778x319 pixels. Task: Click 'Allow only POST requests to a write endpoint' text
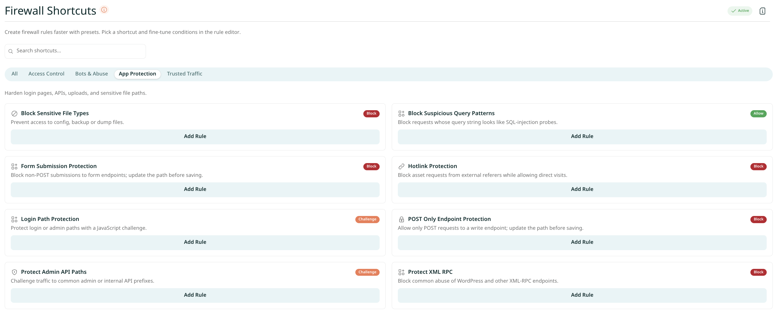coord(491,228)
